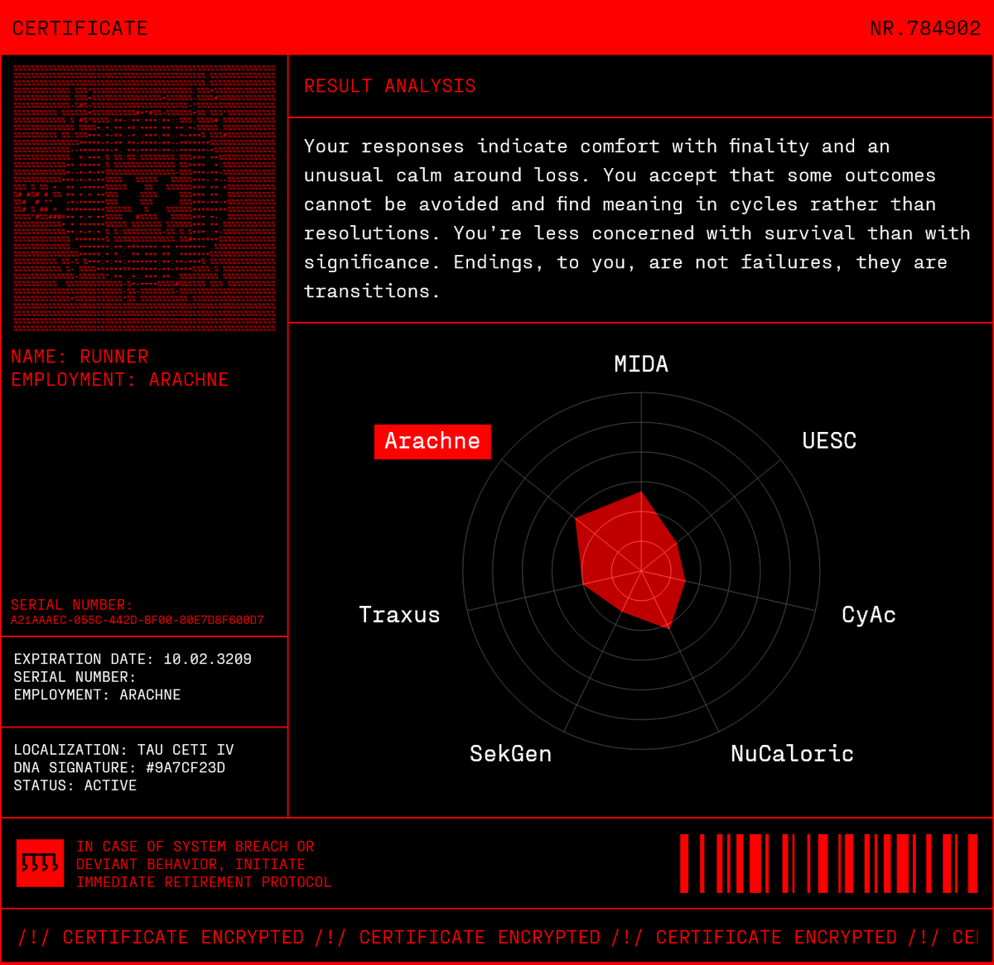Click the red CERTIFICATE ENCRYPTED banner strip
The image size is (994, 965).
point(497,937)
